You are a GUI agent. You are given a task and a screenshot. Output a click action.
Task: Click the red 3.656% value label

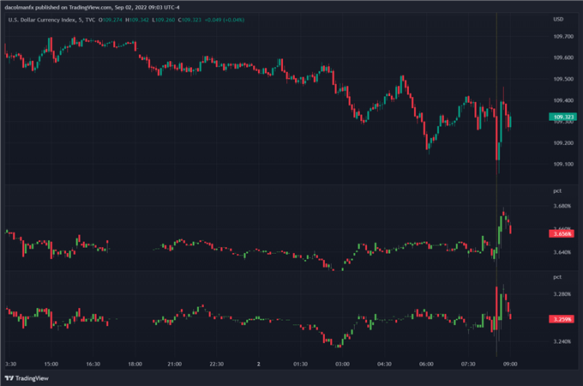tap(562, 233)
